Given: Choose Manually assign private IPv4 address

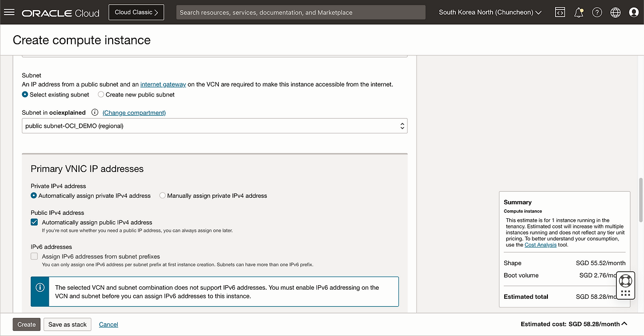Looking at the screenshot, I should coord(163,196).
